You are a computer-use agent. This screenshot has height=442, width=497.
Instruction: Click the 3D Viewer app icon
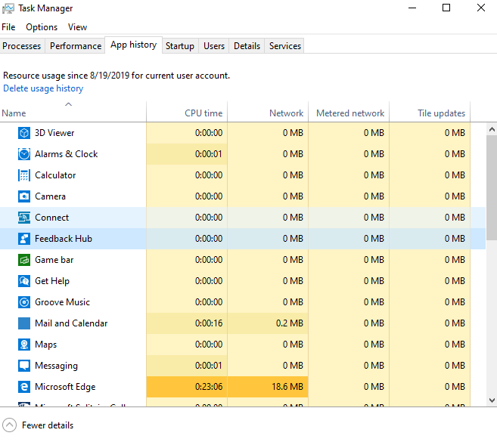coord(24,133)
